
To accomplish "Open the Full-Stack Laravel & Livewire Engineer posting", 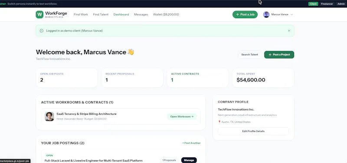I will 93,160.
